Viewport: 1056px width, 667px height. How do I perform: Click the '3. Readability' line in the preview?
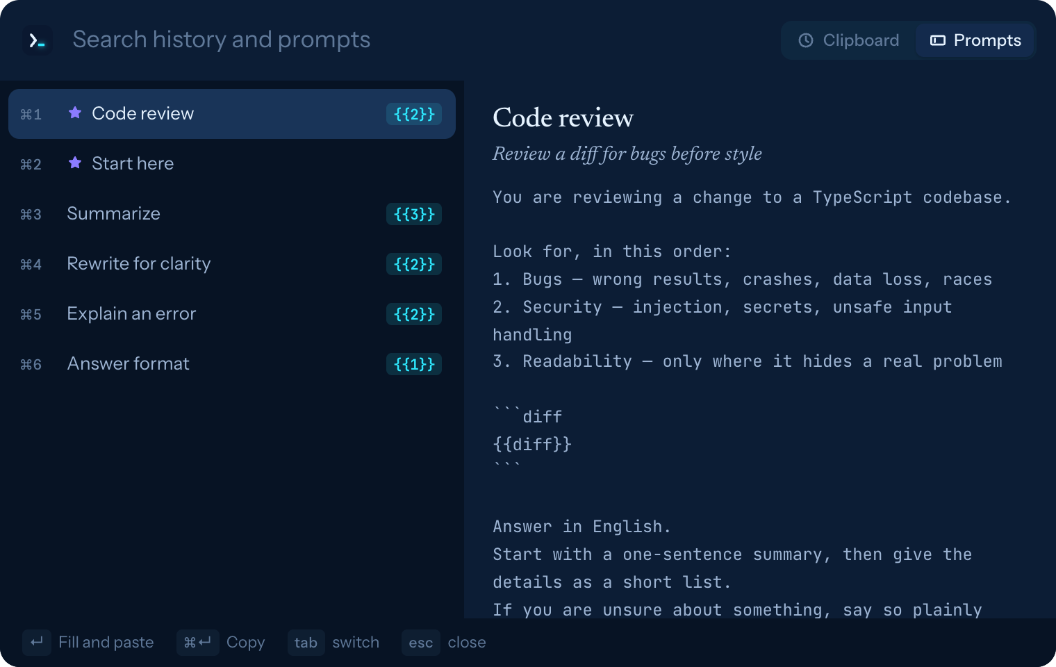[x=748, y=361]
